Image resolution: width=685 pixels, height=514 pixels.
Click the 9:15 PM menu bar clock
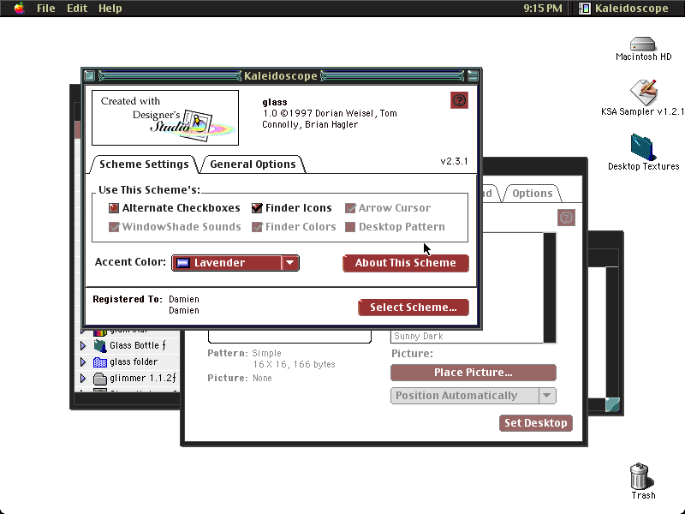[x=543, y=9]
